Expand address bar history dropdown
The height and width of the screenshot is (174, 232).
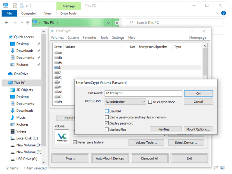[x=108, y=23]
